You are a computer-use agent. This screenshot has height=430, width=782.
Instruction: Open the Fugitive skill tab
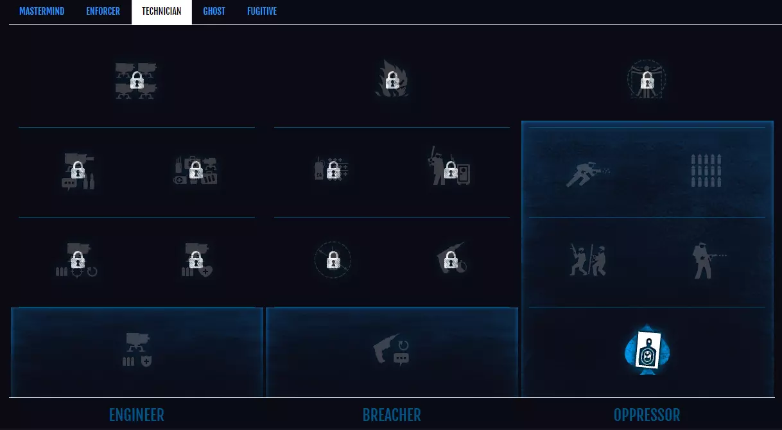(262, 12)
